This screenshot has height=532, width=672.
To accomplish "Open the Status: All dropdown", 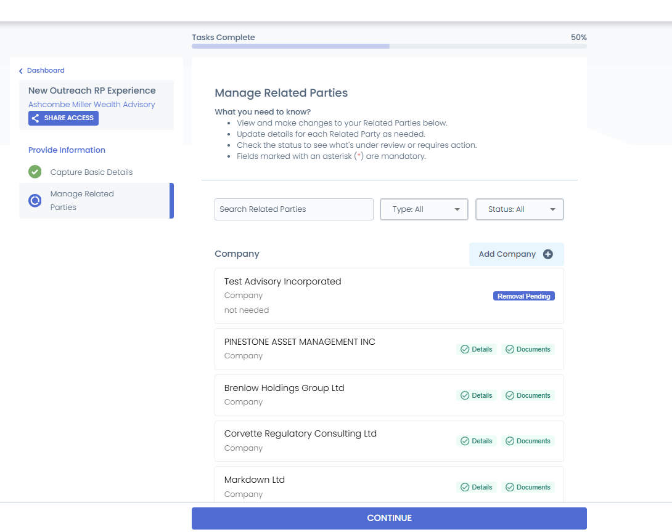I will pyautogui.click(x=520, y=209).
